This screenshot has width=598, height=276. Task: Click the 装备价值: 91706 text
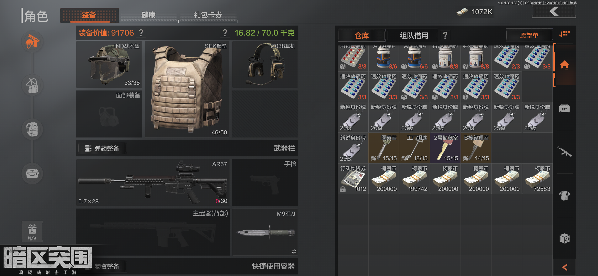pos(106,33)
